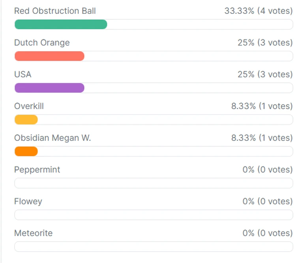Click the purple USA result bar
The width and height of the screenshot is (298, 263).
tap(49, 88)
